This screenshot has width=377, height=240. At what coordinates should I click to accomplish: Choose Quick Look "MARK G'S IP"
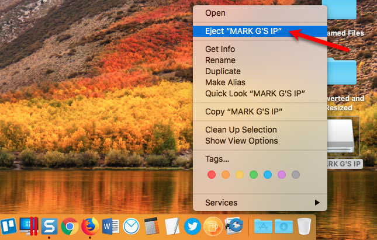point(255,93)
